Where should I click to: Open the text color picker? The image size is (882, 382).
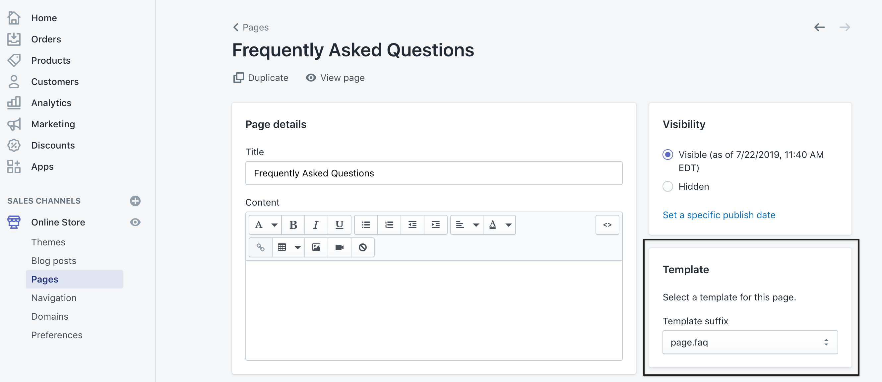pos(500,224)
